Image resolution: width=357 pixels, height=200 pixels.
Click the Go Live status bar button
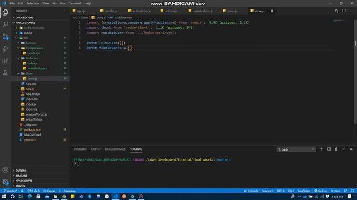pyautogui.click(x=321, y=191)
